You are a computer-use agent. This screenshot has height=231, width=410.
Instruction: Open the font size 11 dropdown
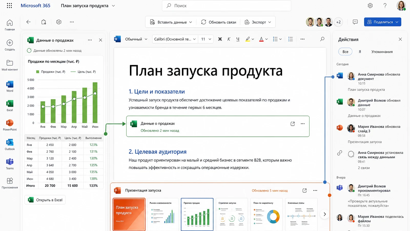(206, 39)
